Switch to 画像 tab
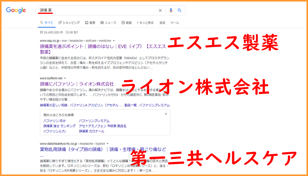Screen dimensions: 308x176 [x=90, y=23]
